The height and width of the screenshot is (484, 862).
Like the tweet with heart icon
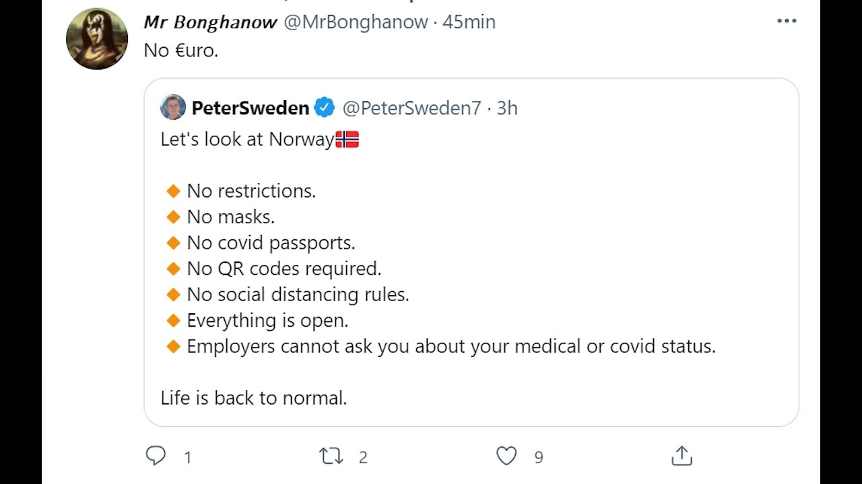point(506,456)
